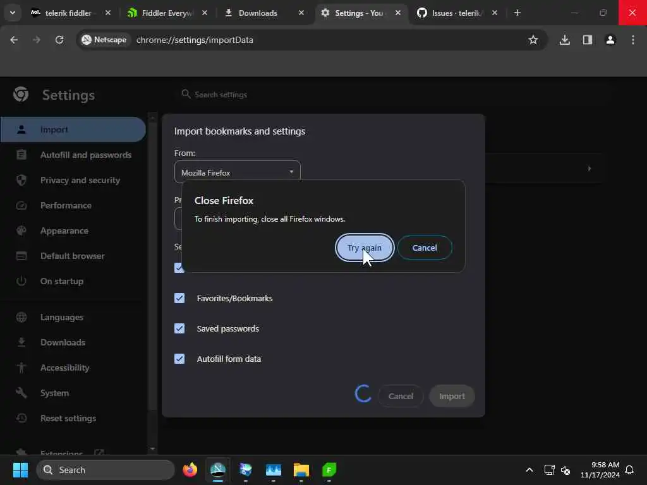Open a new tab with plus button
This screenshot has height=485, width=647.
point(517,13)
